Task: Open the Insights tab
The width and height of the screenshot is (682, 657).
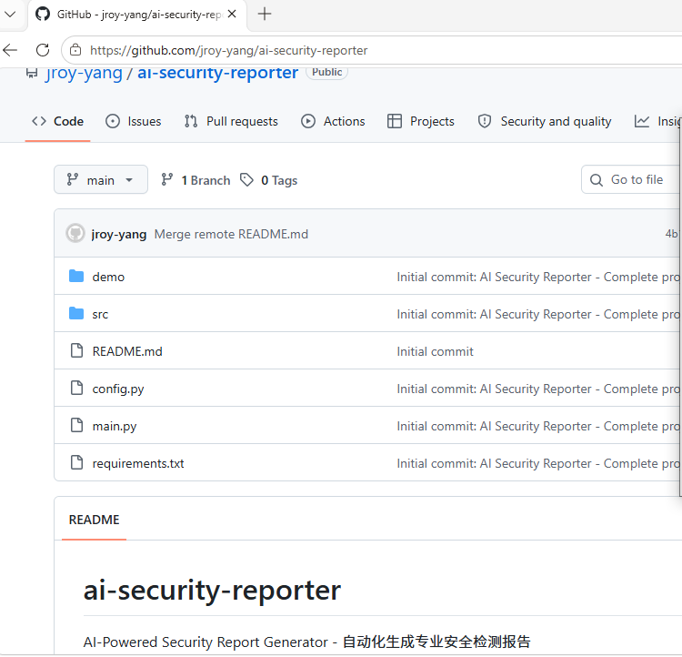Action: click(x=657, y=121)
